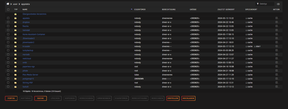Viewport: 288px width, 109px height.
Task: Click the folder icon of dropbox row
Action: tap(16, 22)
